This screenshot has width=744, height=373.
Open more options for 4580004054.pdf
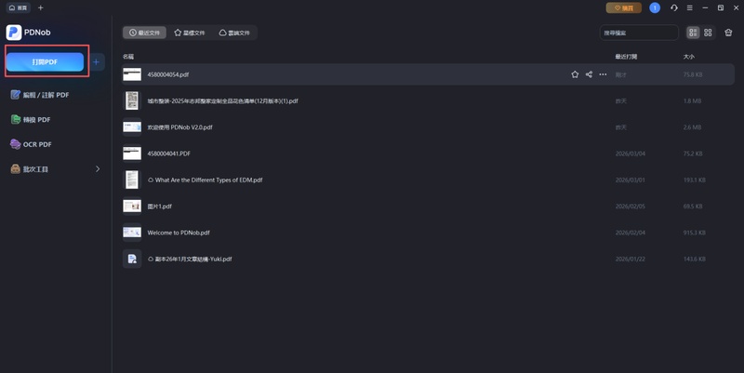click(603, 74)
